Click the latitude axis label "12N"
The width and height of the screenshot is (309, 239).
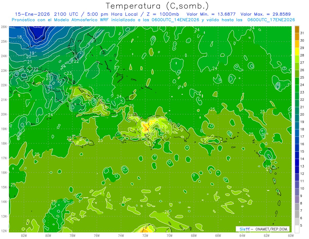4,231
